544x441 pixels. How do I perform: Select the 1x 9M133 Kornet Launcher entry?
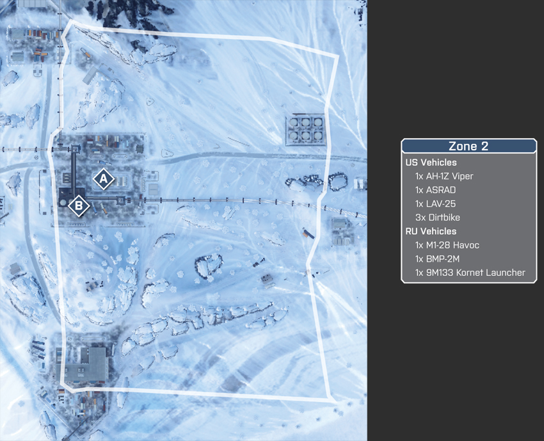tap(470, 273)
